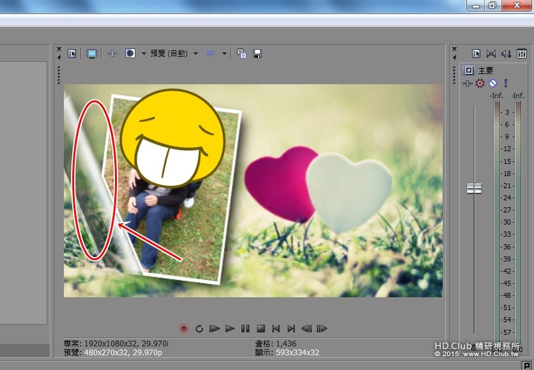
Task: Expand master bus panel arrow
Action: [x=454, y=57]
